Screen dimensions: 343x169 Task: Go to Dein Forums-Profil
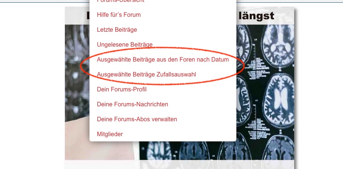pos(122,89)
